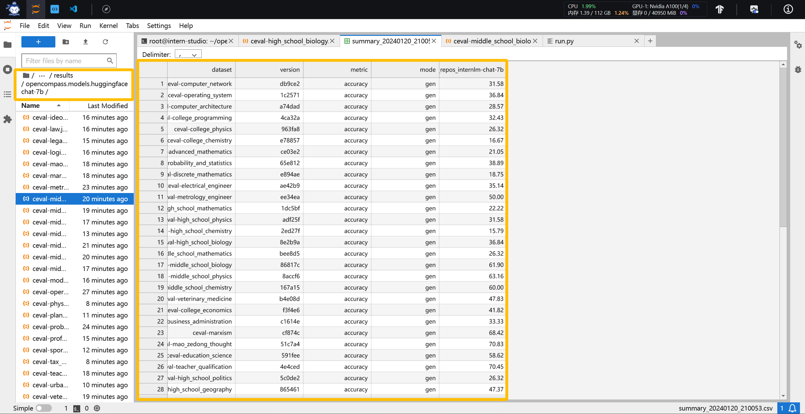Close the summary_20240120 csv tab
The width and height of the screenshot is (805, 414).
coord(434,41)
